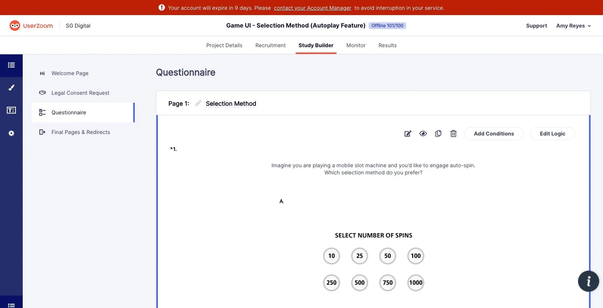Viewport: 603px width, 308px height.
Task: Follow the contact your Account Manager link
Action: point(313,8)
